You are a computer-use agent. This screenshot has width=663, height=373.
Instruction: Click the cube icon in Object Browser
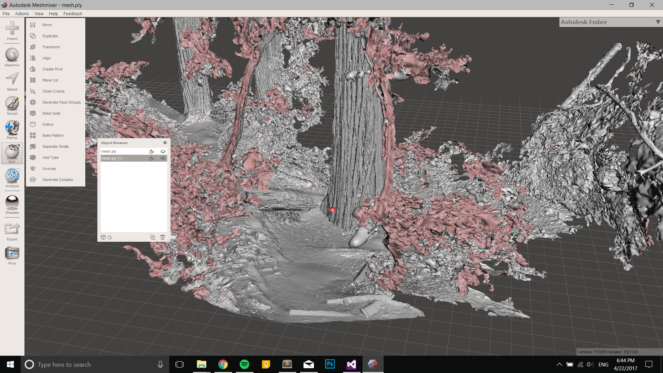tap(103, 237)
